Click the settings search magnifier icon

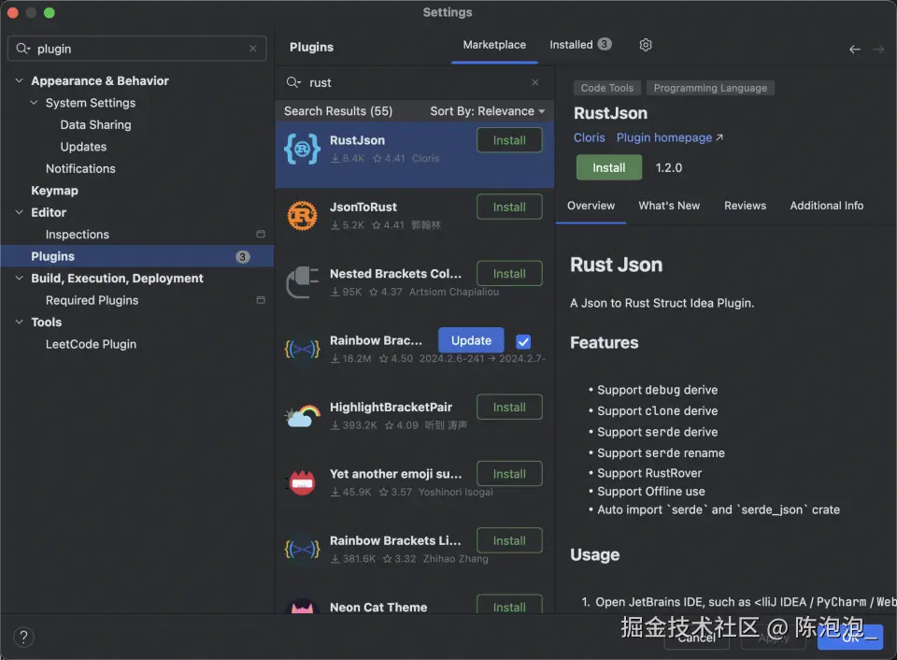(22, 49)
